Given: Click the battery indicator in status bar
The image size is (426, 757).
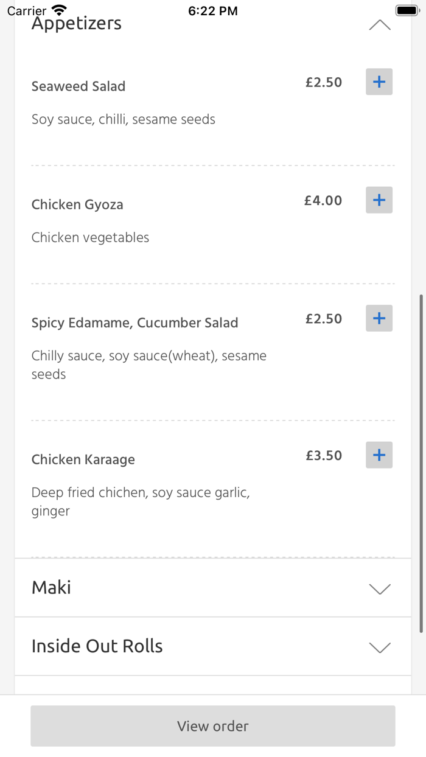Looking at the screenshot, I should (407, 9).
